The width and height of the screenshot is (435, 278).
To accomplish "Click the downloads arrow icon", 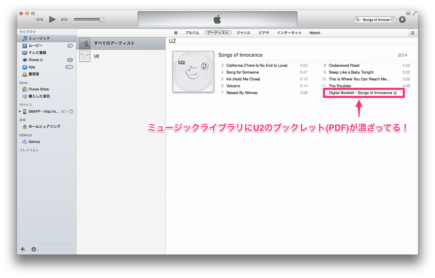I will click(x=402, y=20).
